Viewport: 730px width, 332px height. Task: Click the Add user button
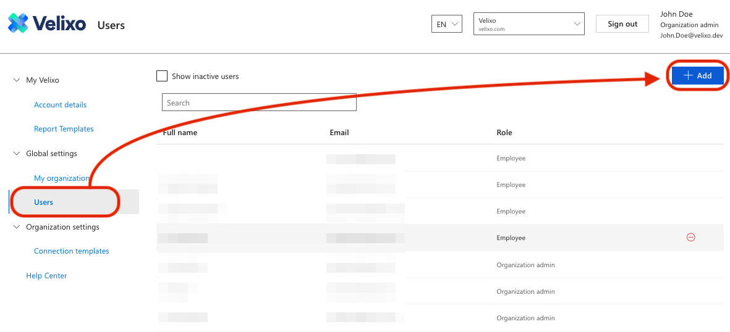click(x=697, y=75)
